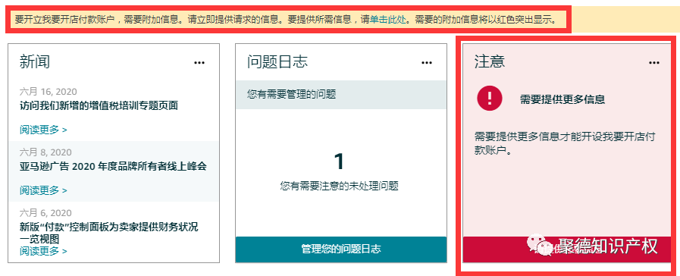Viewport: 680px width, 276px height.
Task: Open 阅读更多 under 亚马逊广告 news
Action: coord(43,190)
